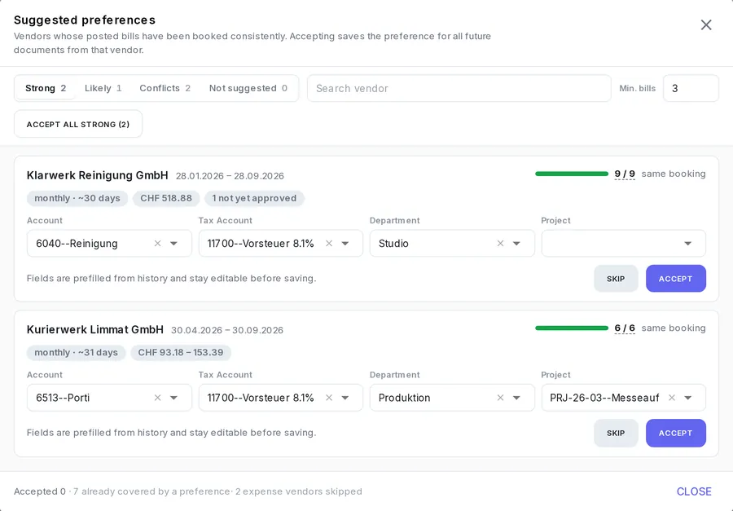The image size is (733, 511).
Task: Click the '1 not yet approved' chip
Action: coord(254,198)
